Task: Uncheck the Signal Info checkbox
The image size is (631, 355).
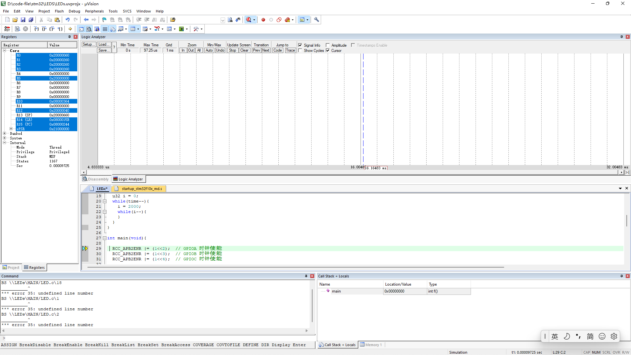Action: 300,45
